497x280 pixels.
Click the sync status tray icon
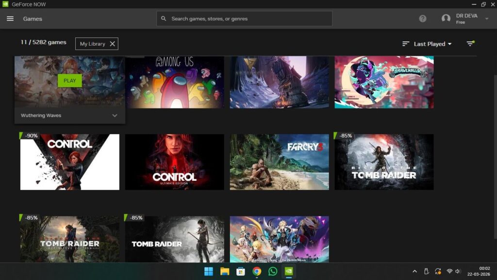(438, 271)
